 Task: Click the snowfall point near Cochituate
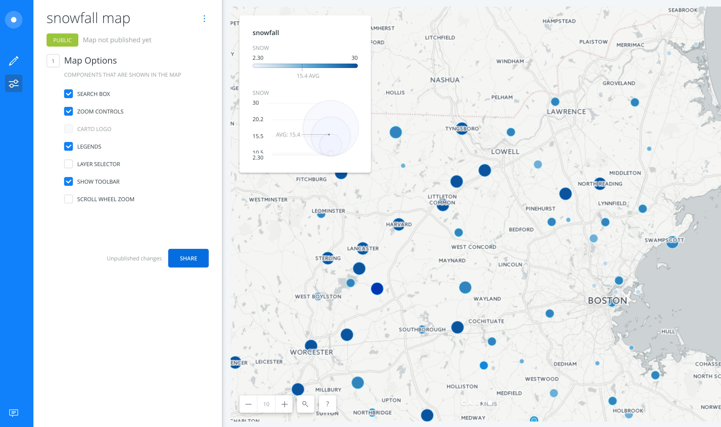(457, 327)
